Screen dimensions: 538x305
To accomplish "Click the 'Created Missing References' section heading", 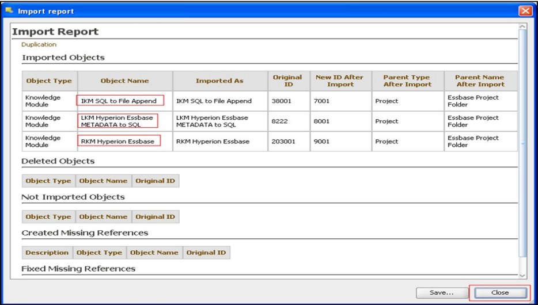I will pos(85,233).
